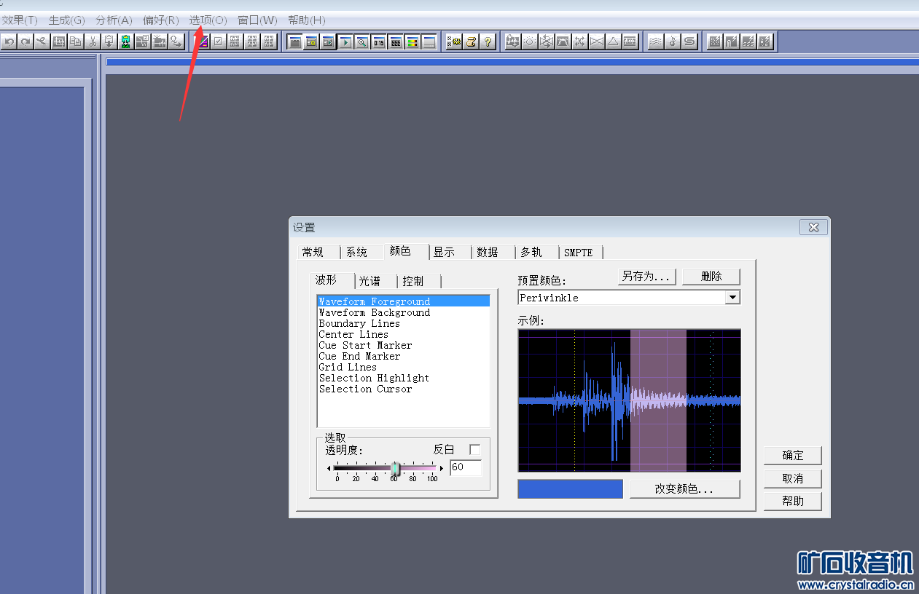This screenshot has height=594, width=919.
Task: Click the waveform sample preview image
Action: tap(630, 400)
